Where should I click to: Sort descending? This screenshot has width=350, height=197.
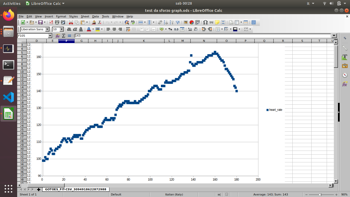point(172,22)
